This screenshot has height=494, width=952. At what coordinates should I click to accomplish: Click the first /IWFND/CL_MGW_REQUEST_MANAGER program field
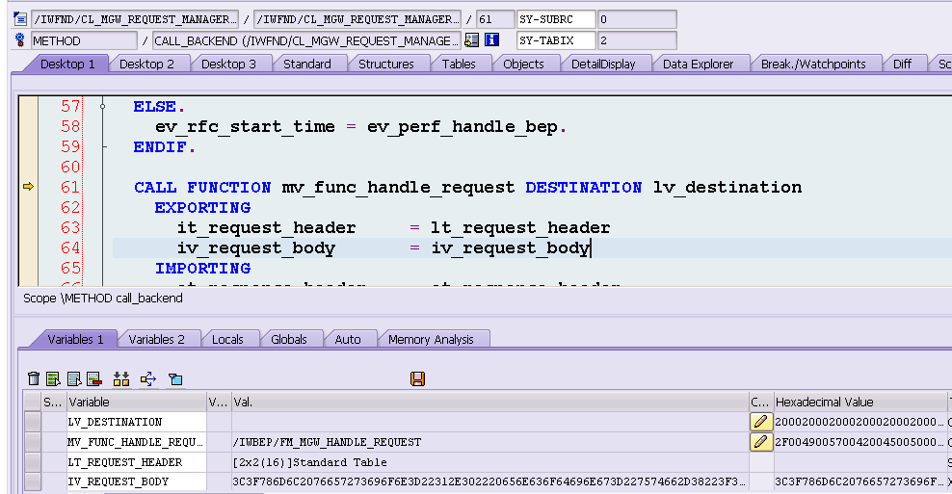point(135,19)
